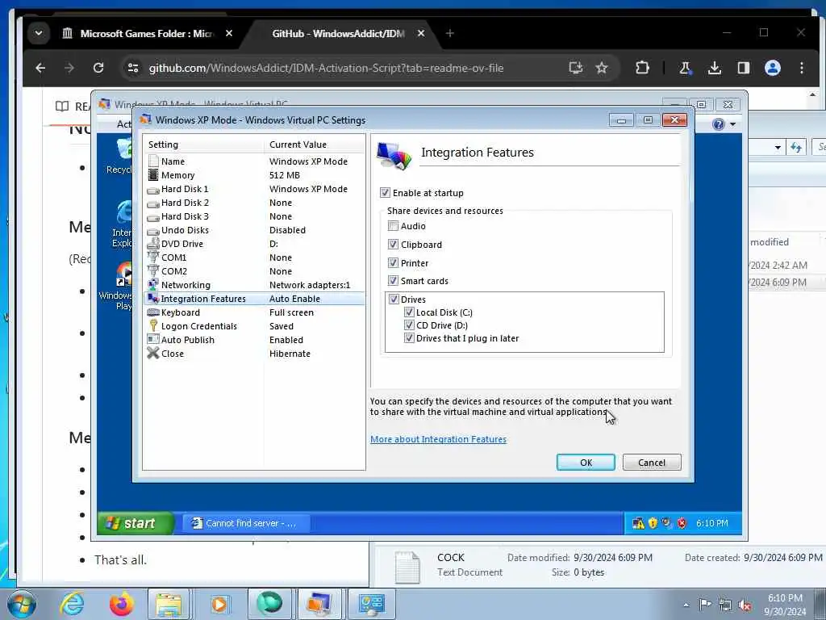Switch to Microsoft Games Folder tab
The width and height of the screenshot is (826, 620).
148,33
